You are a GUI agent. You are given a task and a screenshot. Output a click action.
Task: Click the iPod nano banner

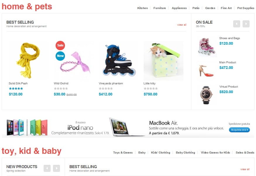pos(56,128)
